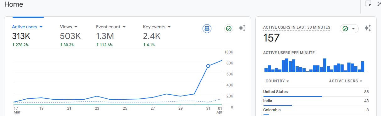
Task: Click the 31 x-axis date label
Action: click(x=208, y=108)
